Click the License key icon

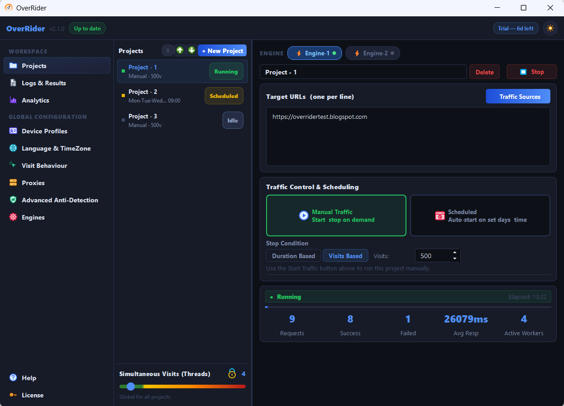point(13,395)
